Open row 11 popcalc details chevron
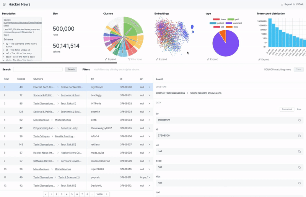 click(149, 177)
